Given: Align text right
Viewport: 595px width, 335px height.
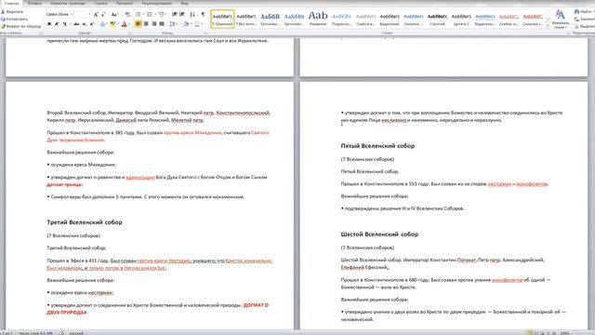Looking at the screenshot, I should (x=153, y=24).
